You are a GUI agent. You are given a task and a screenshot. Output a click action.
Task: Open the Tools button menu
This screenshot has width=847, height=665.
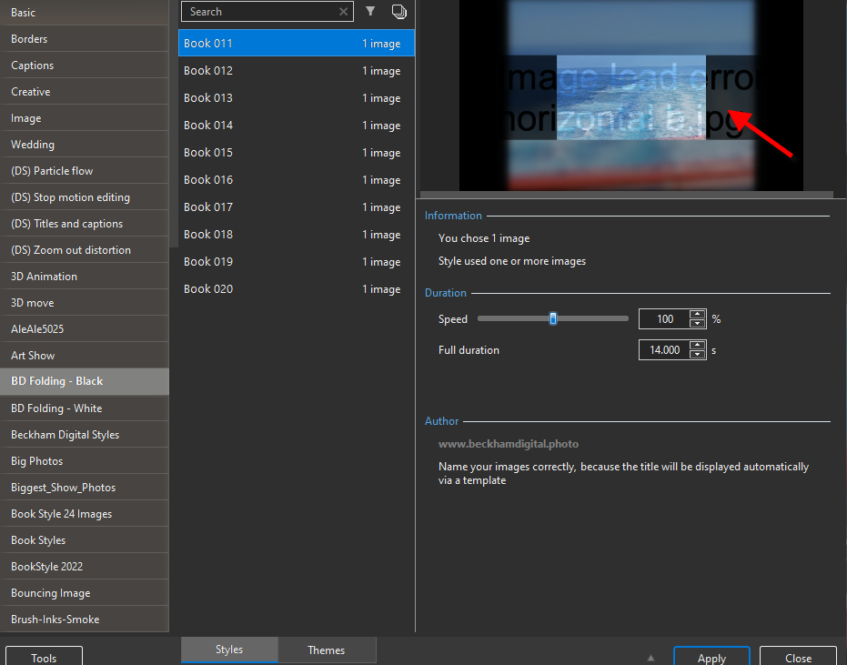44,658
